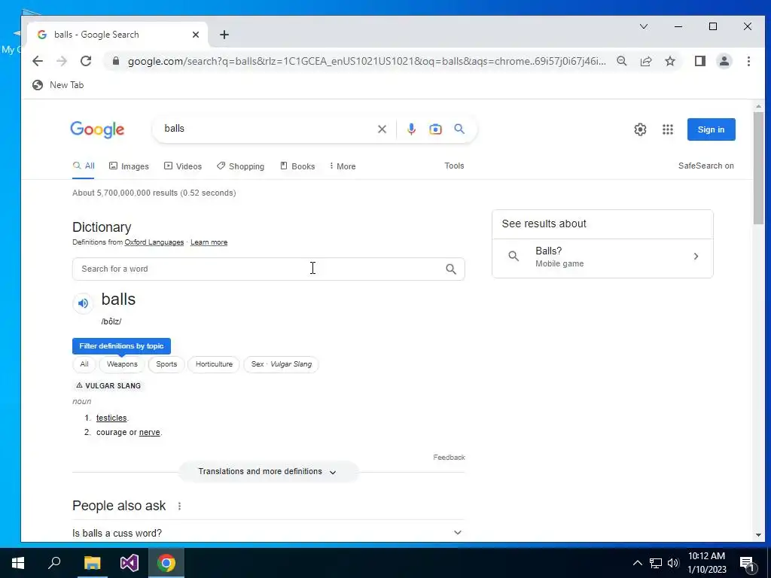
Task: Click the page vertical scrollbar thumb
Action: click(758, 168)
